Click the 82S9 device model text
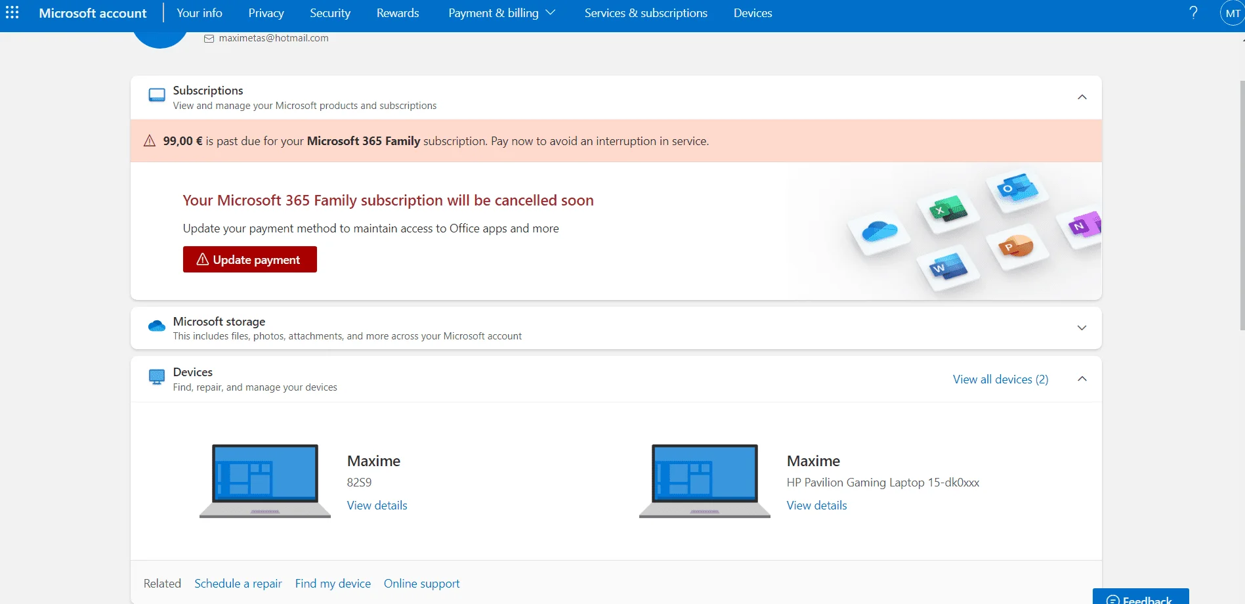The width and height of the screenshot is (1245, 604). (x=359, y=483)
